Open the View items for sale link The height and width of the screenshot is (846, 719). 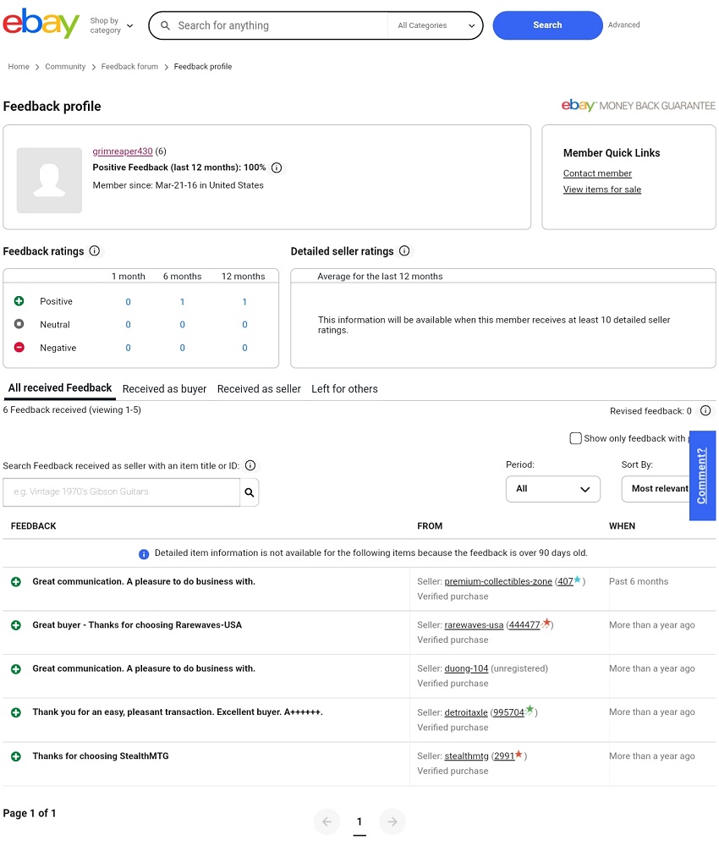pyautogui.click(x=601, y=190)
